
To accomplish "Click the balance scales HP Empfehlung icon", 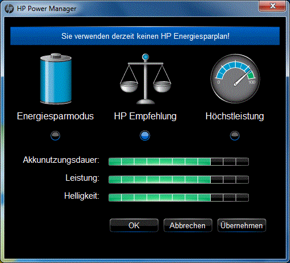I will point(145,79).
